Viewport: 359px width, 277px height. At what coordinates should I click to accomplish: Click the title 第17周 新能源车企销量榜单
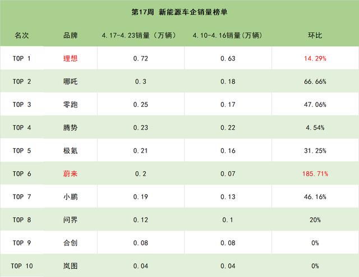179,12
